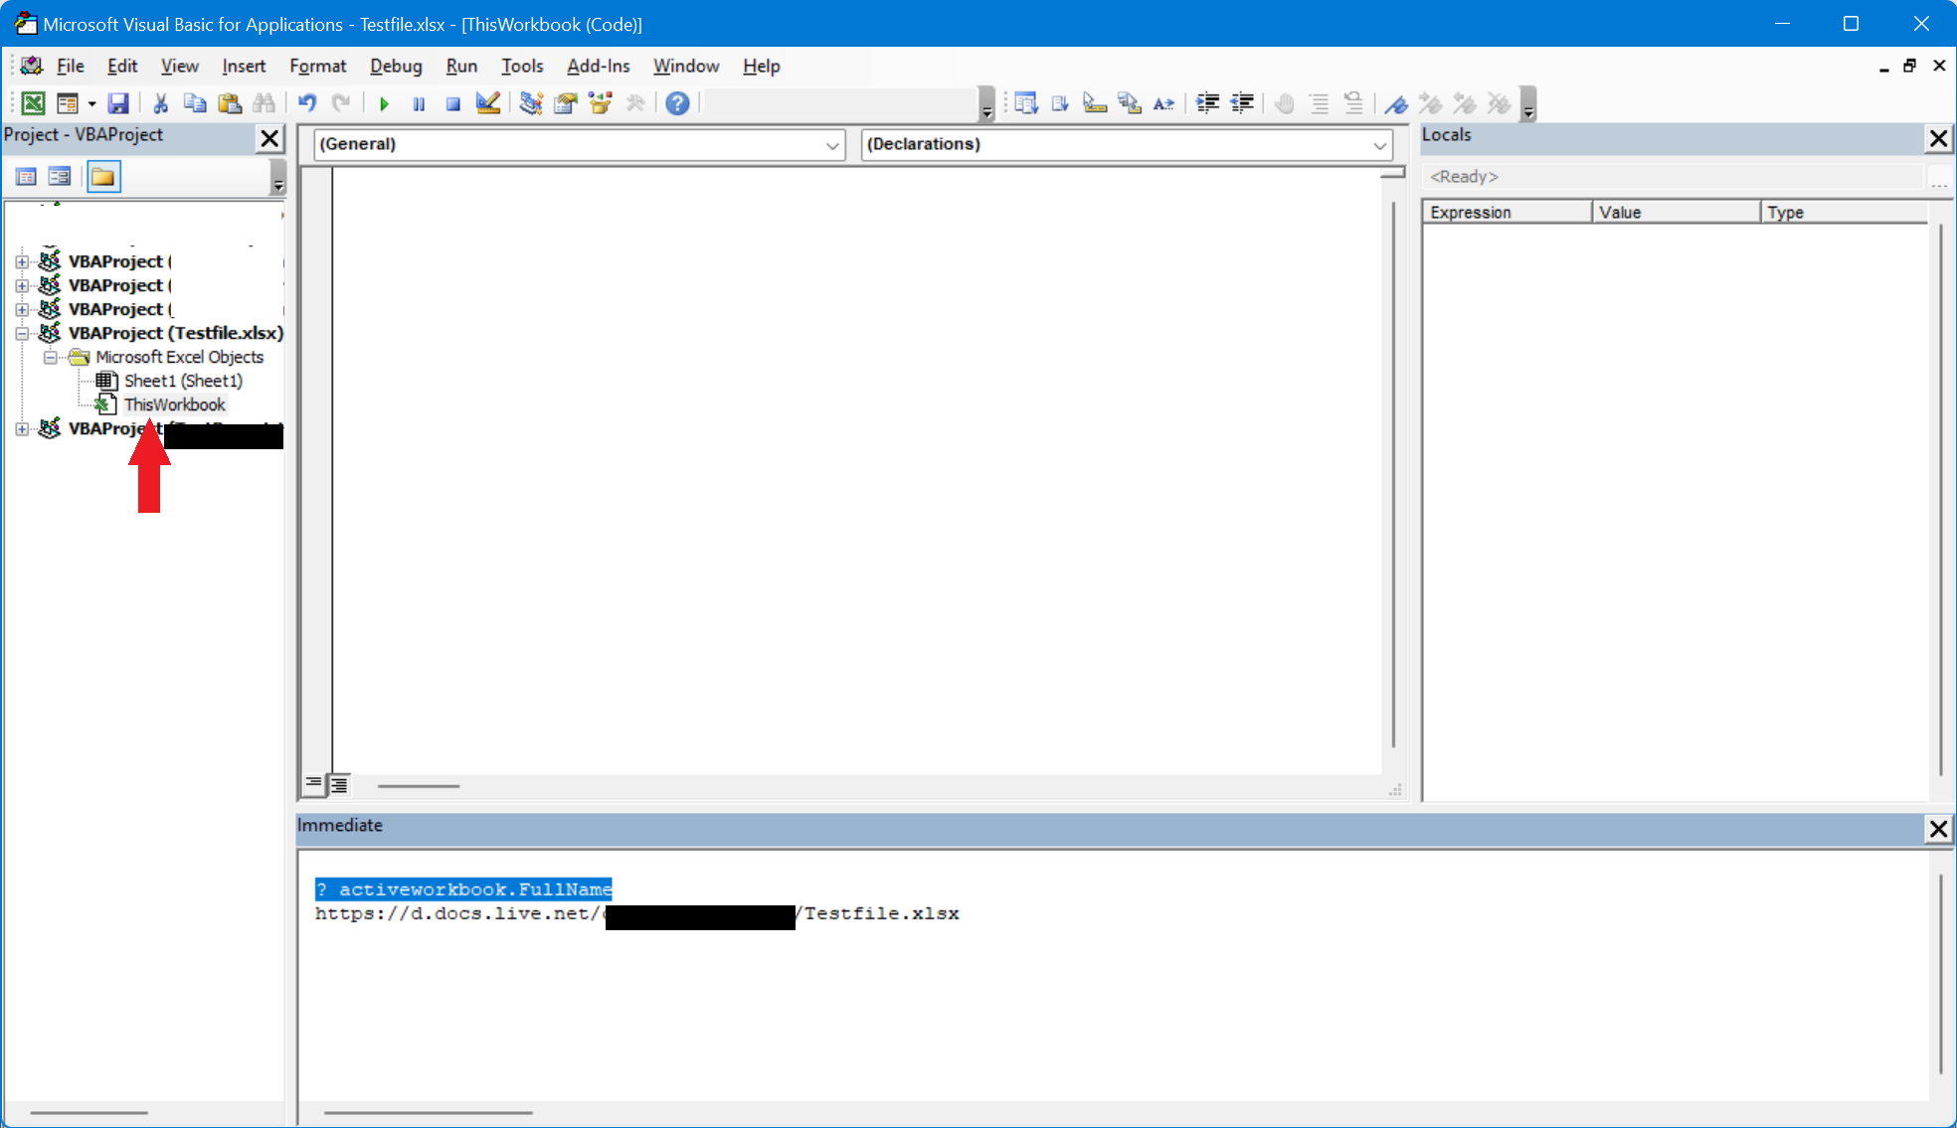The width and height of the screenshot is (1957, 1128).
Task: Expand the VBAProject below ThisWorkbook
Action: click(x=22, y=429)
